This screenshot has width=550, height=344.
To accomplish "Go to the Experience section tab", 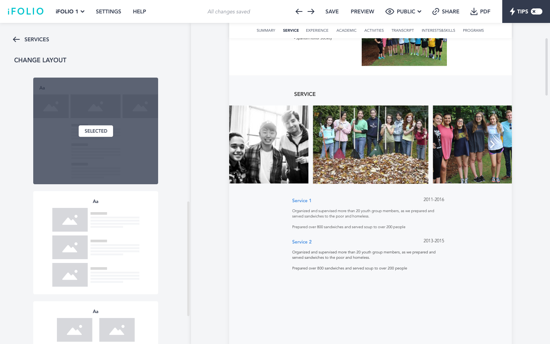I will click(317, 31).
